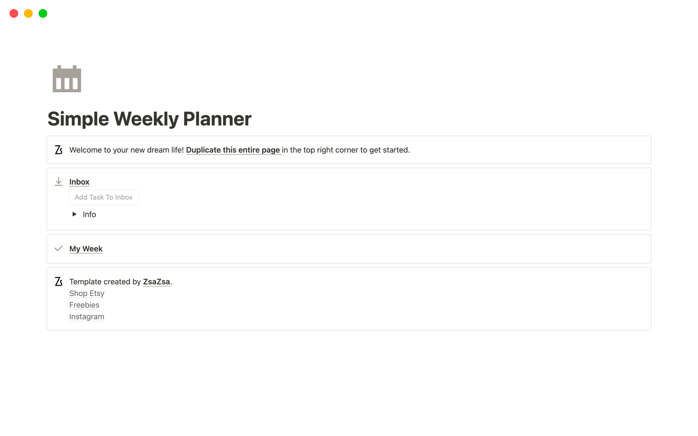This screenshot has height=436, width=698.
Task: Maximize the window using the green button
Action: tap(43, 13)
